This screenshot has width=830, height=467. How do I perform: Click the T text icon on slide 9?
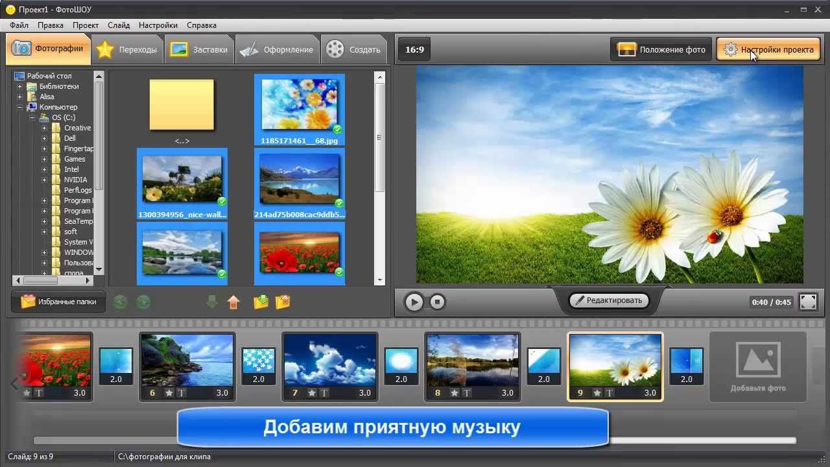click(610, 392)
